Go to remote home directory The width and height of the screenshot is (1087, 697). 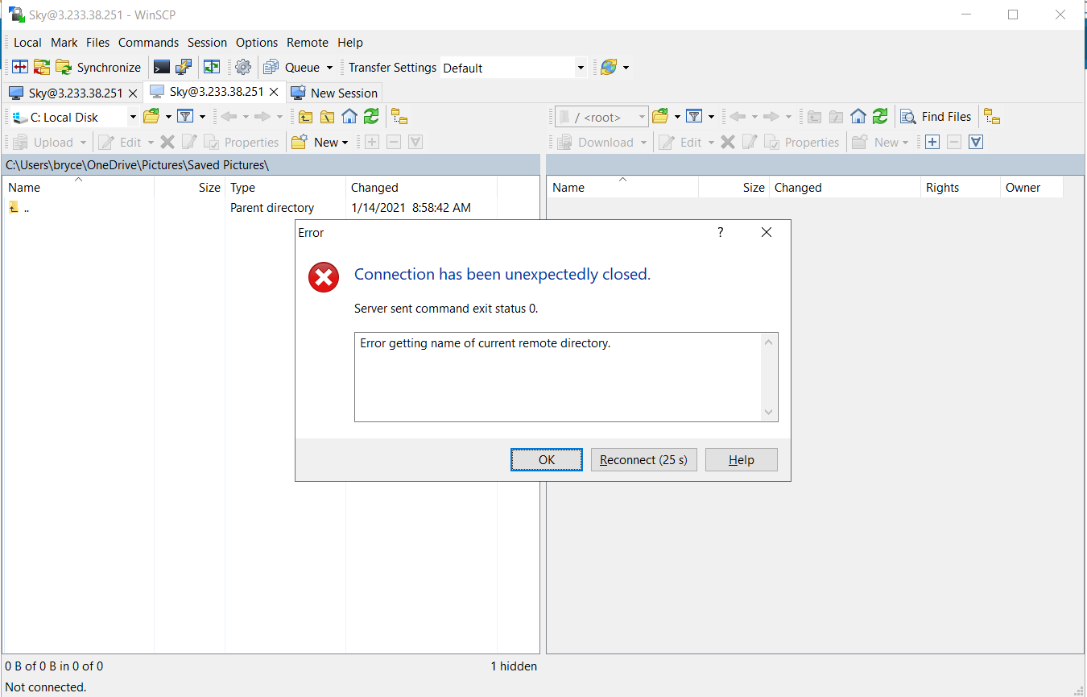858,116
